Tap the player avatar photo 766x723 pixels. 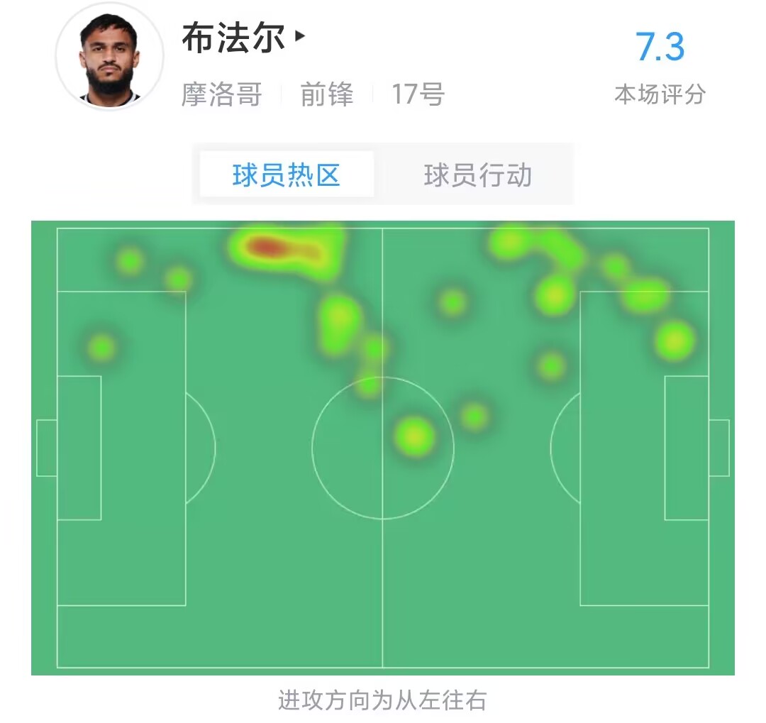[x=109, y=57]
